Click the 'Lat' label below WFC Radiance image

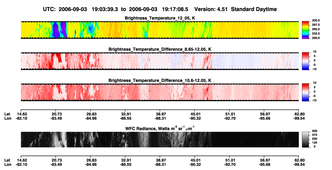tap(7, 160)
